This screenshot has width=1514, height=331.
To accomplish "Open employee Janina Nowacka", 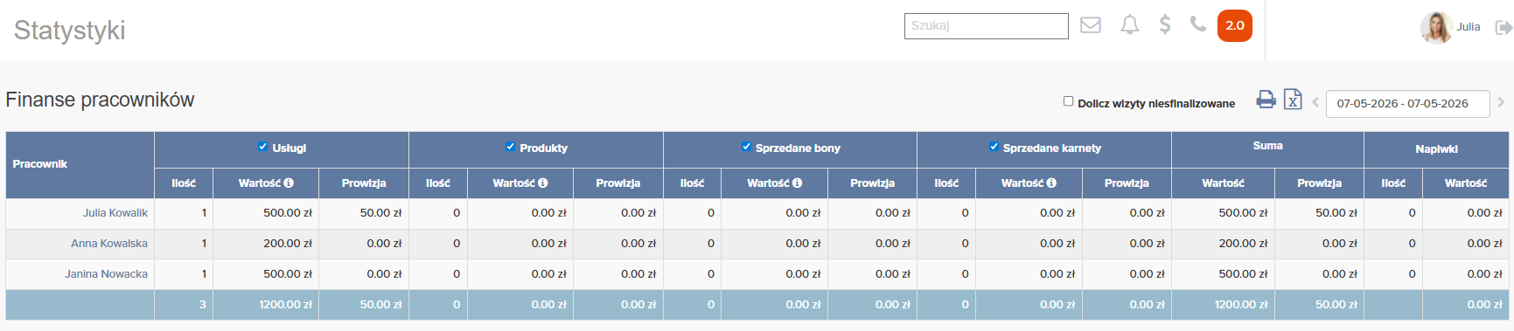I will pyautogui.click(x=107, y=274).
